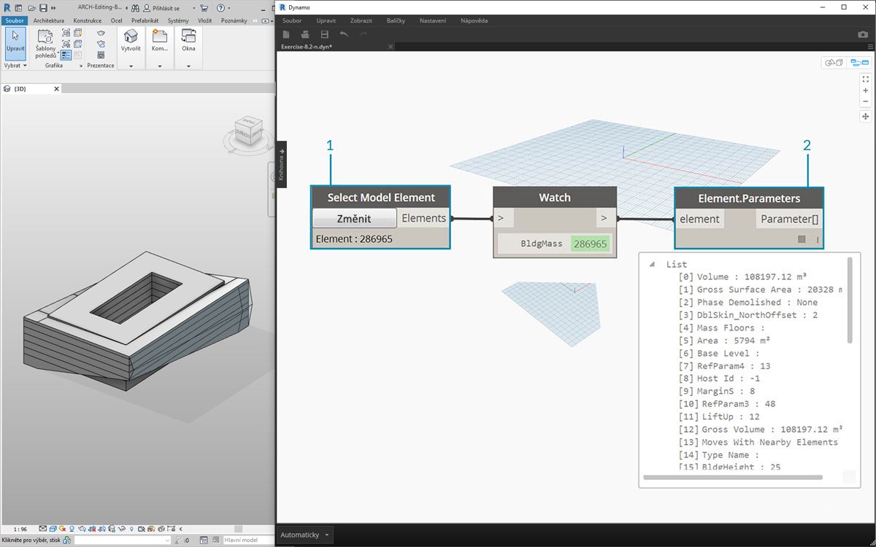The width and height of the screenshot is (876, 547).
Task: Select the green 286965 element ID
Action: tap(590, 244)
